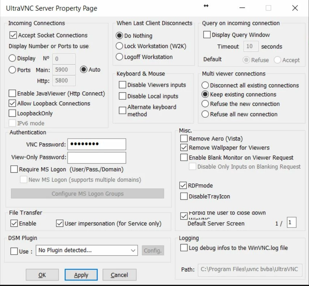Click the Http port 5800 field
Viewport: 309px width, 286px height.
click(64, 81)
